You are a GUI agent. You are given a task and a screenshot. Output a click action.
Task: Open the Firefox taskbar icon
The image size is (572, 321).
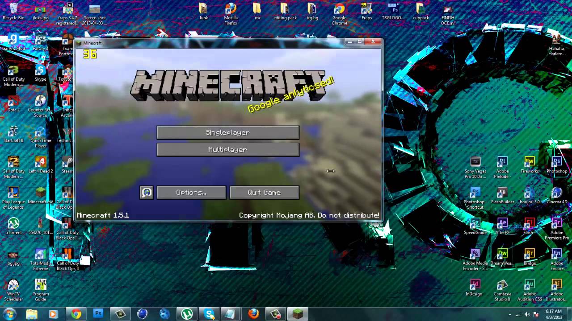pyautogui.click(x=254, y=314)
